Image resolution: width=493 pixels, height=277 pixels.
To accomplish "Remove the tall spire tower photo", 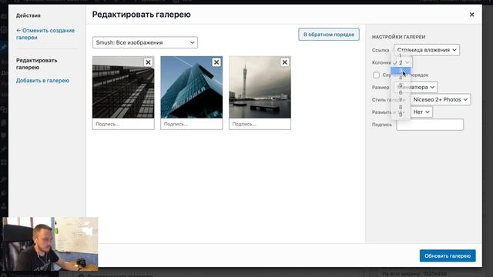I will tap(284, 62).
